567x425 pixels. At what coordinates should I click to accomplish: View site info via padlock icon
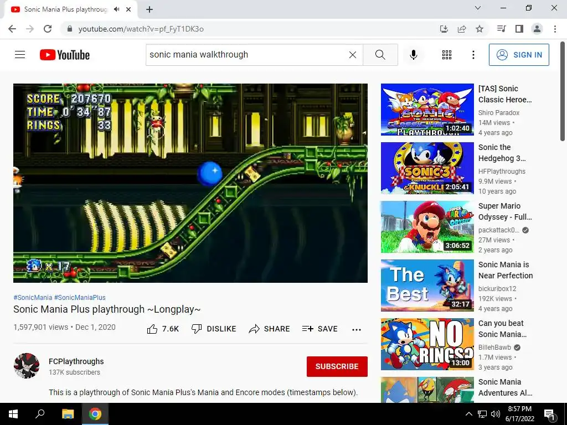click(70, 29)
